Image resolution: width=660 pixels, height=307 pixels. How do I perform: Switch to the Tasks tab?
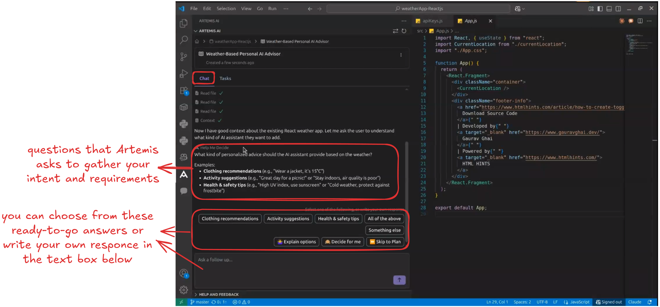(x=225, y=78)
